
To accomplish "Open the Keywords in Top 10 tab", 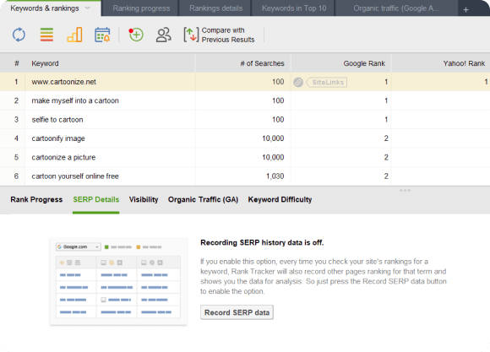I will coord(294,8).
